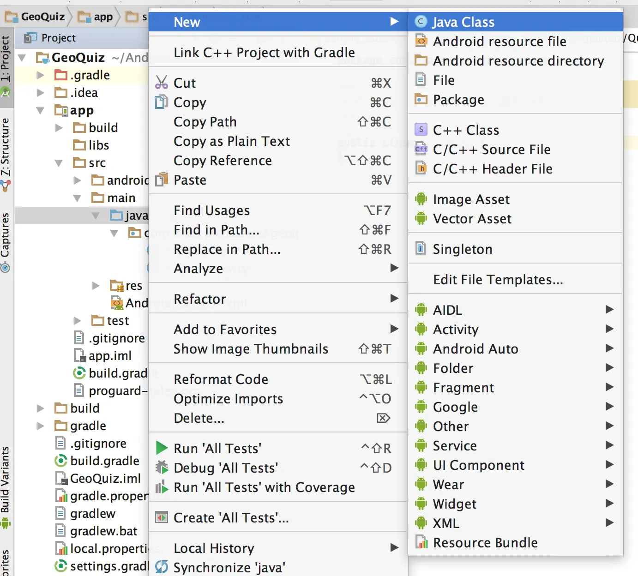Click the Paste clipboard icon
The width and height of the screenshot is (638, 576).
162,180
